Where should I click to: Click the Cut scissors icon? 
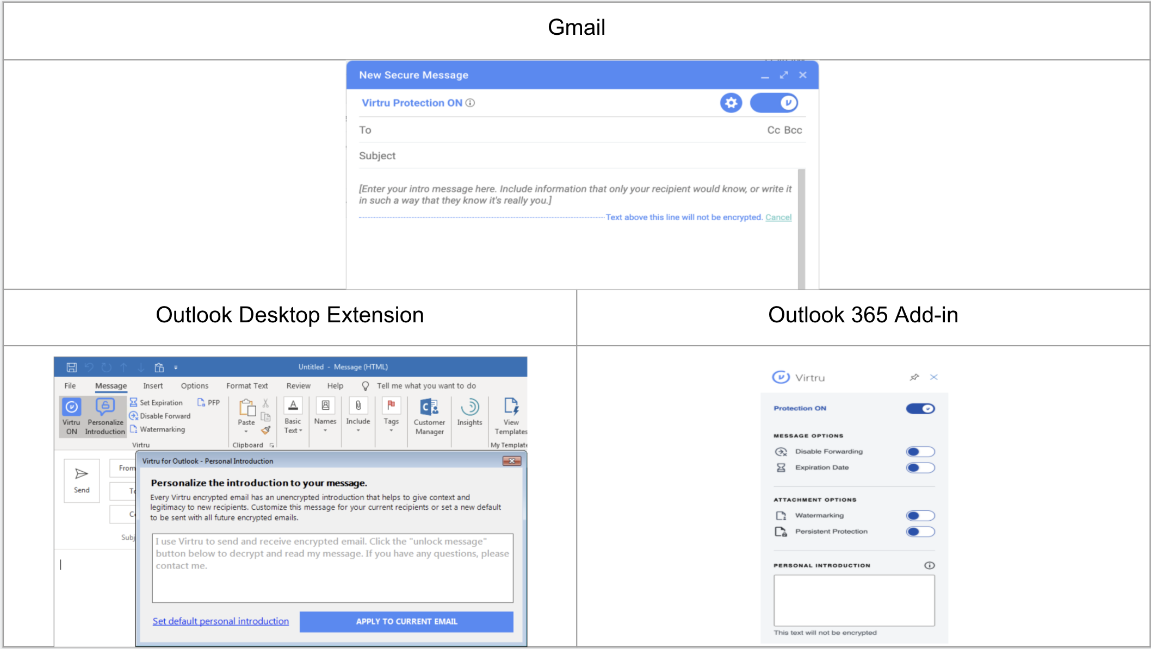coord(265,403)
